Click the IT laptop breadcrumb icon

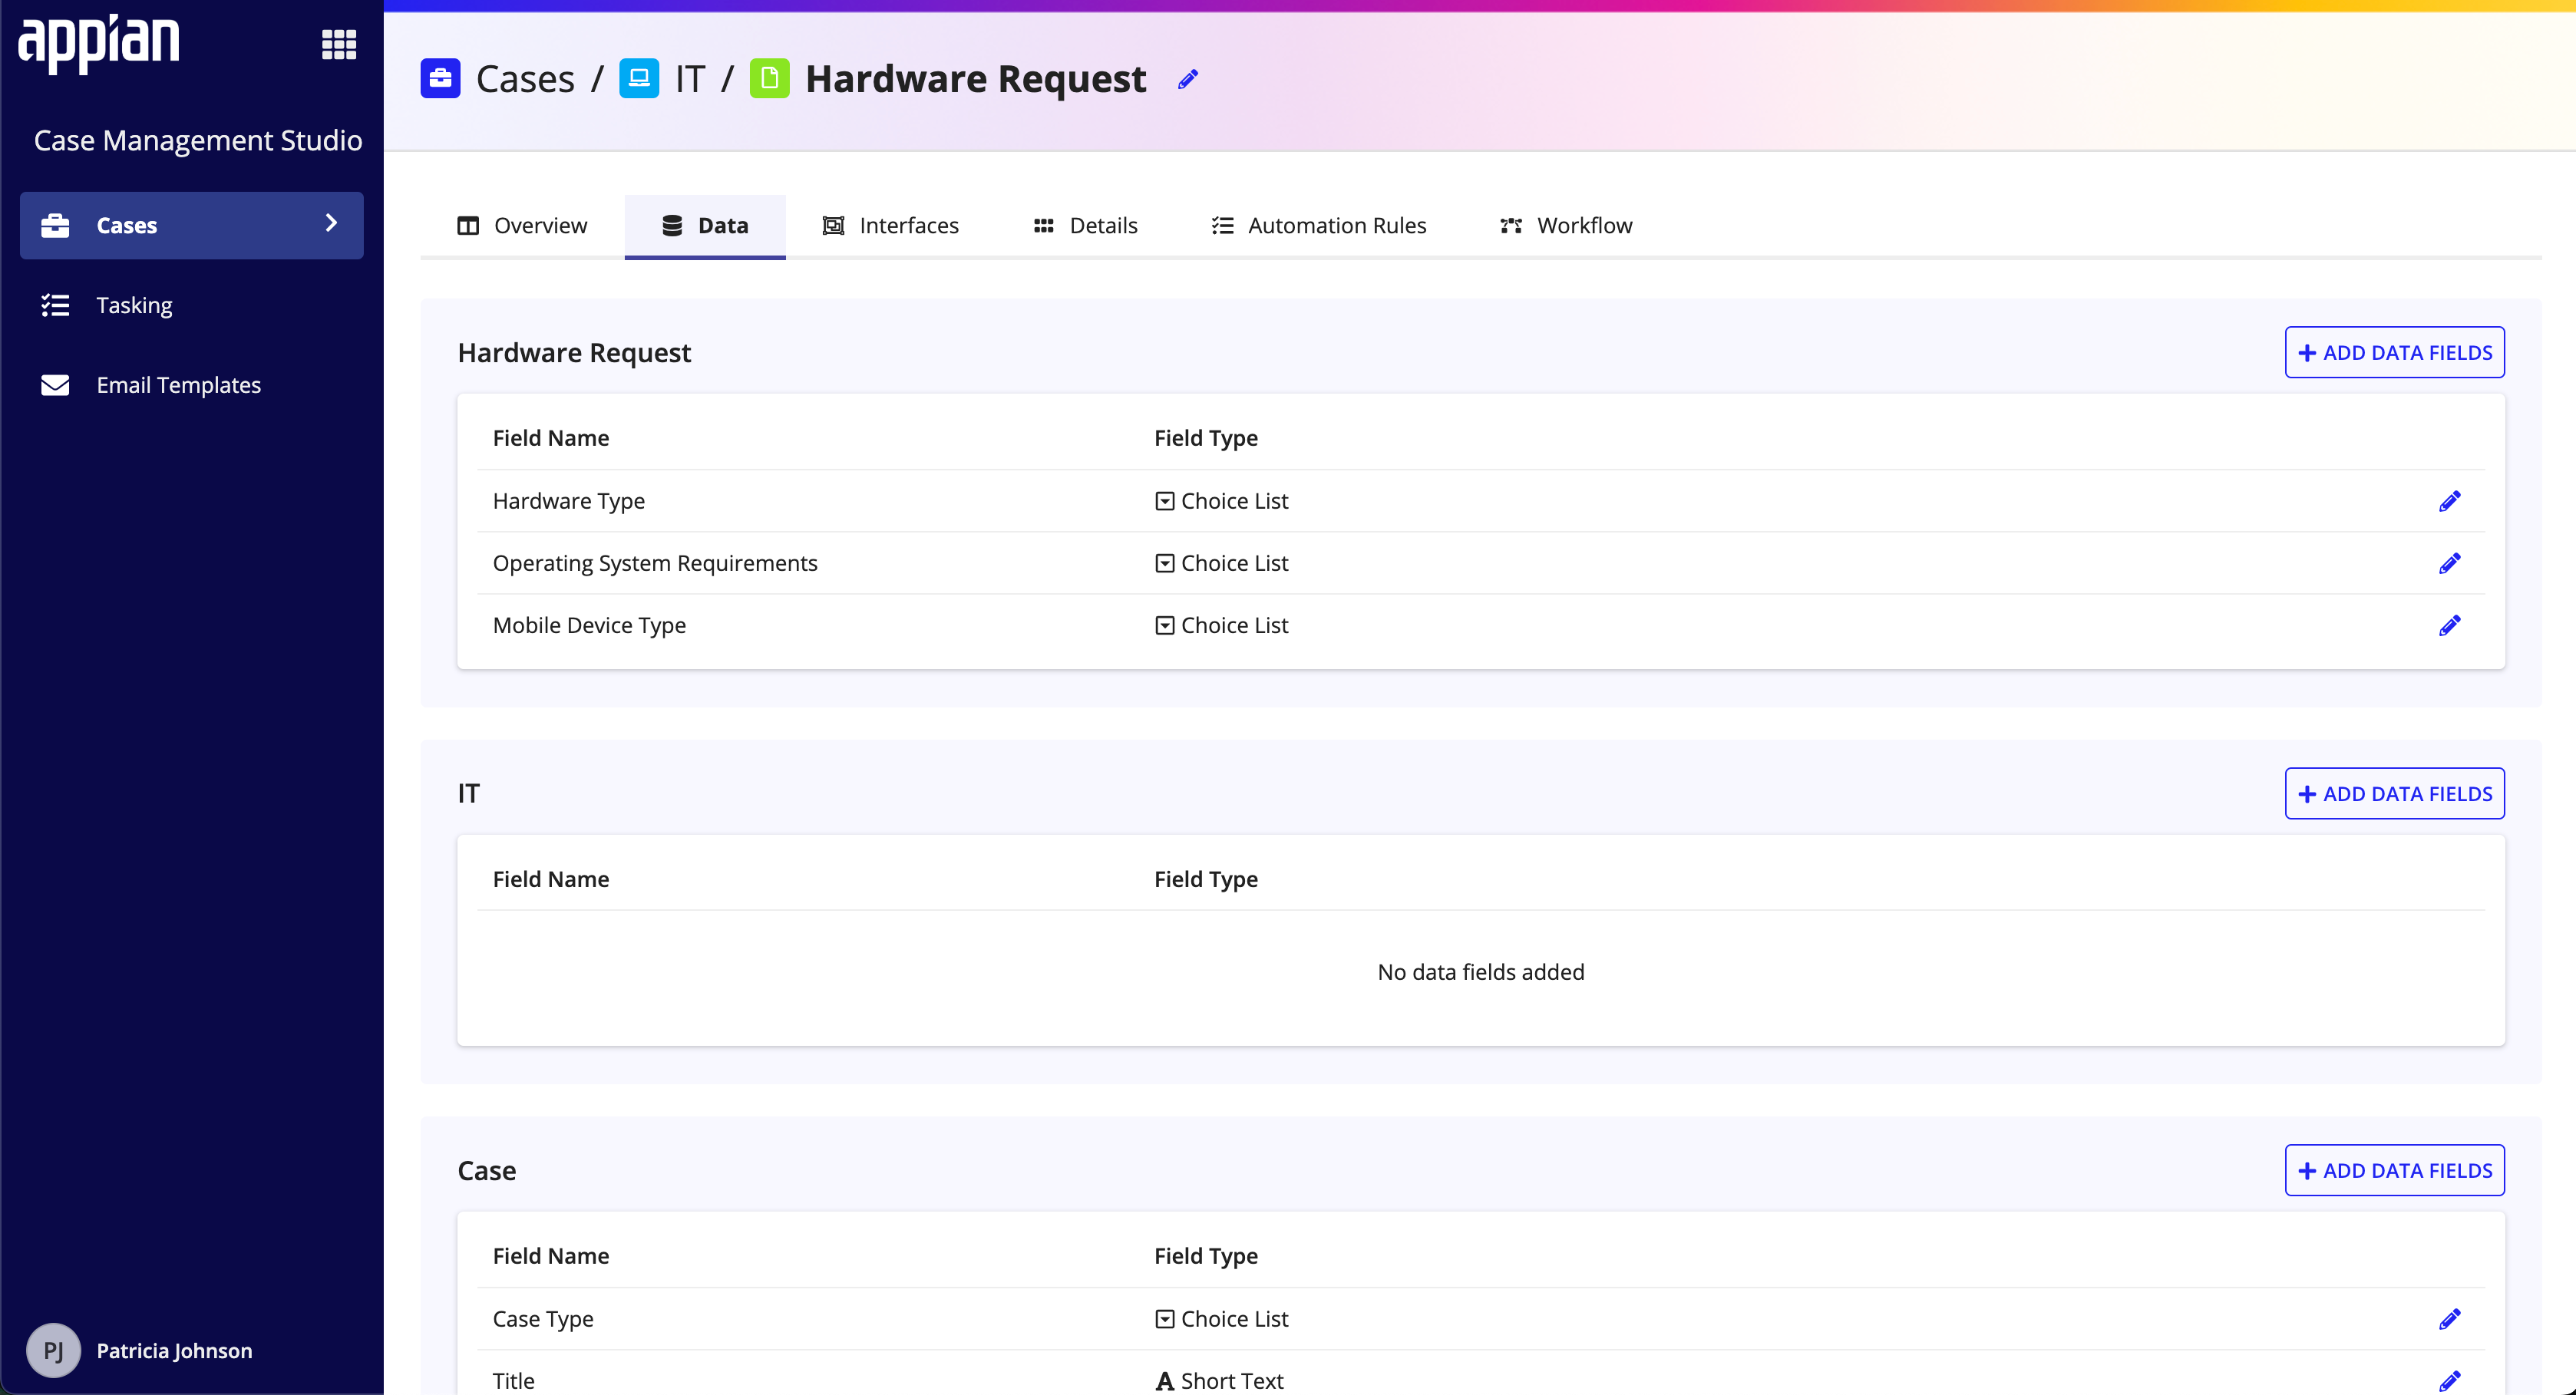(x=639, y=78)
